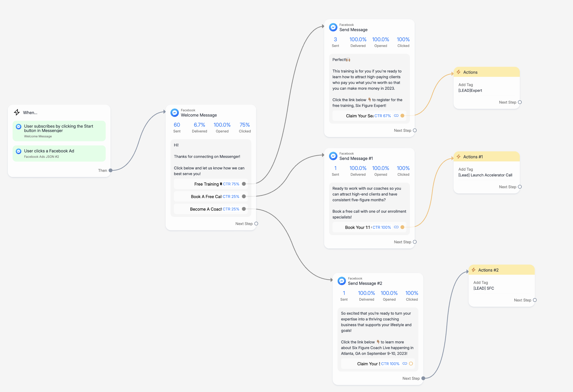Click the Book A Free Call button
The width and height of the screenshot is (573, 392).
[x=211, y=196]
